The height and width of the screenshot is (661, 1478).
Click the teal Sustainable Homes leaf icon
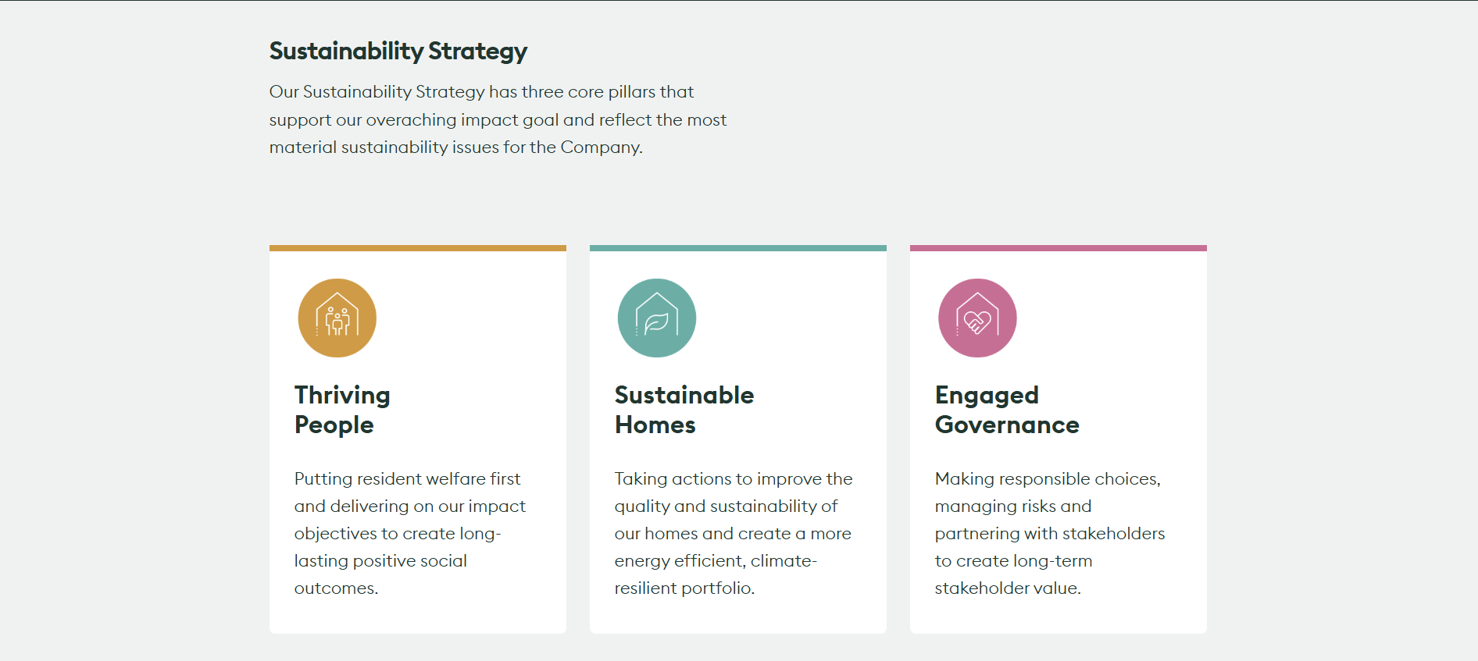pyautogui.click(x=657, y=318)
